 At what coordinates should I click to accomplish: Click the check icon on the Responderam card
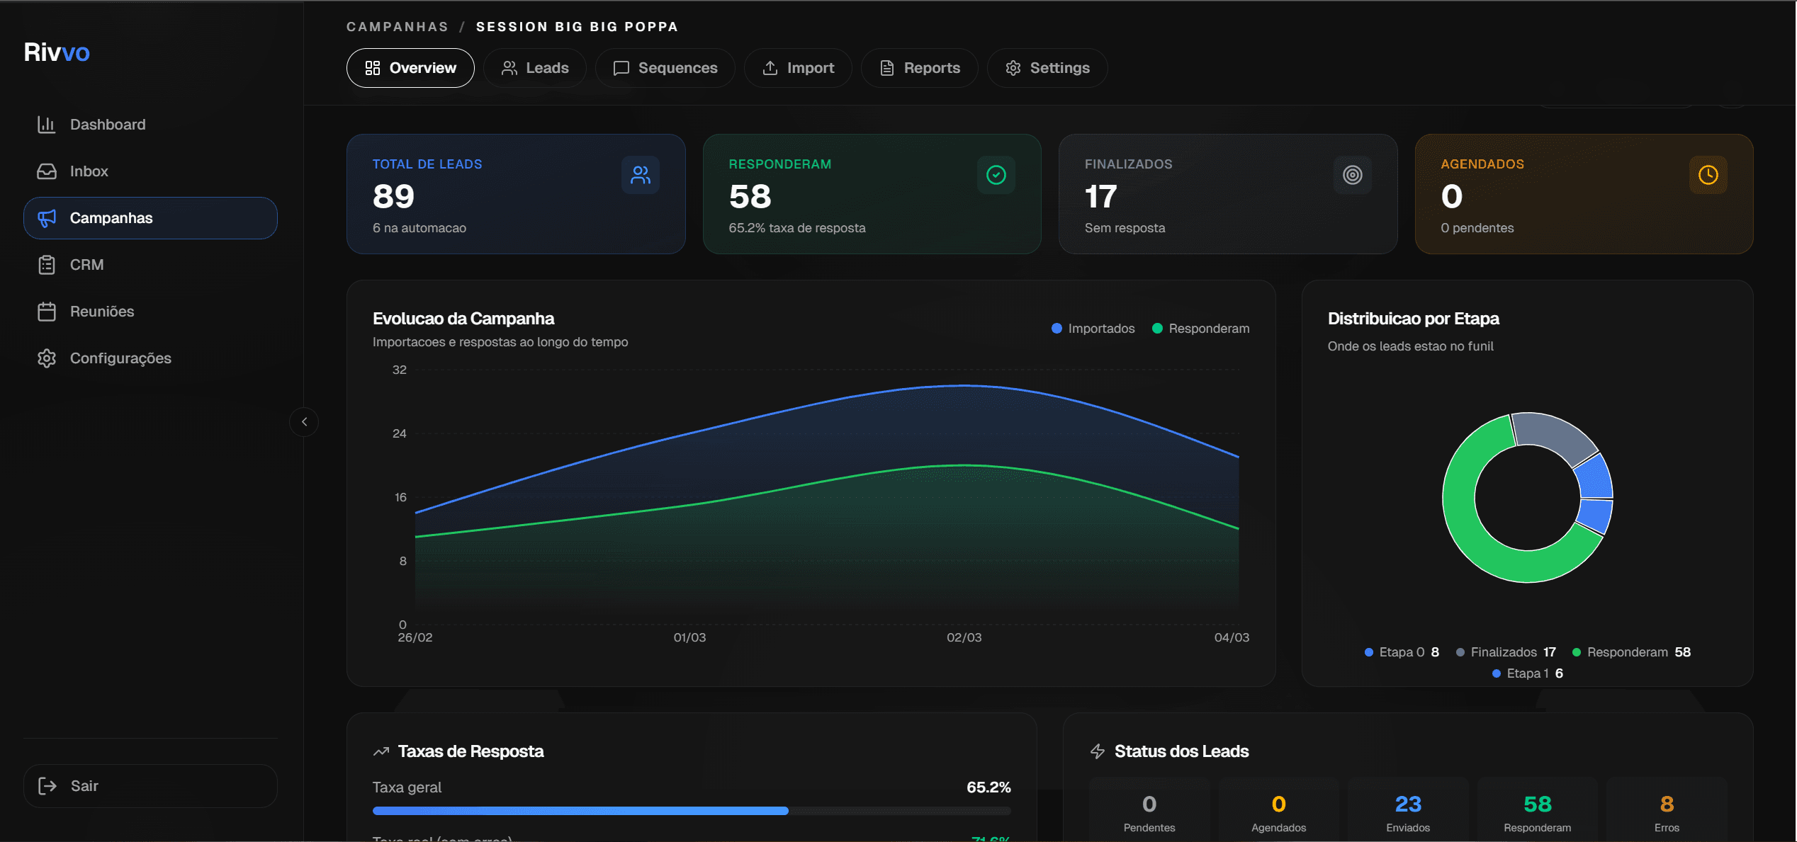point(996,174)
